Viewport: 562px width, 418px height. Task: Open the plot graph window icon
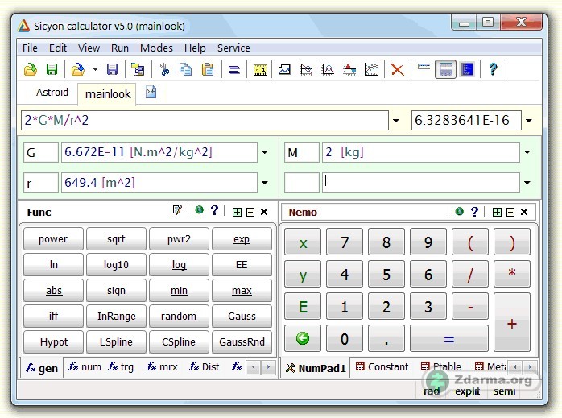tap(284, 69)
